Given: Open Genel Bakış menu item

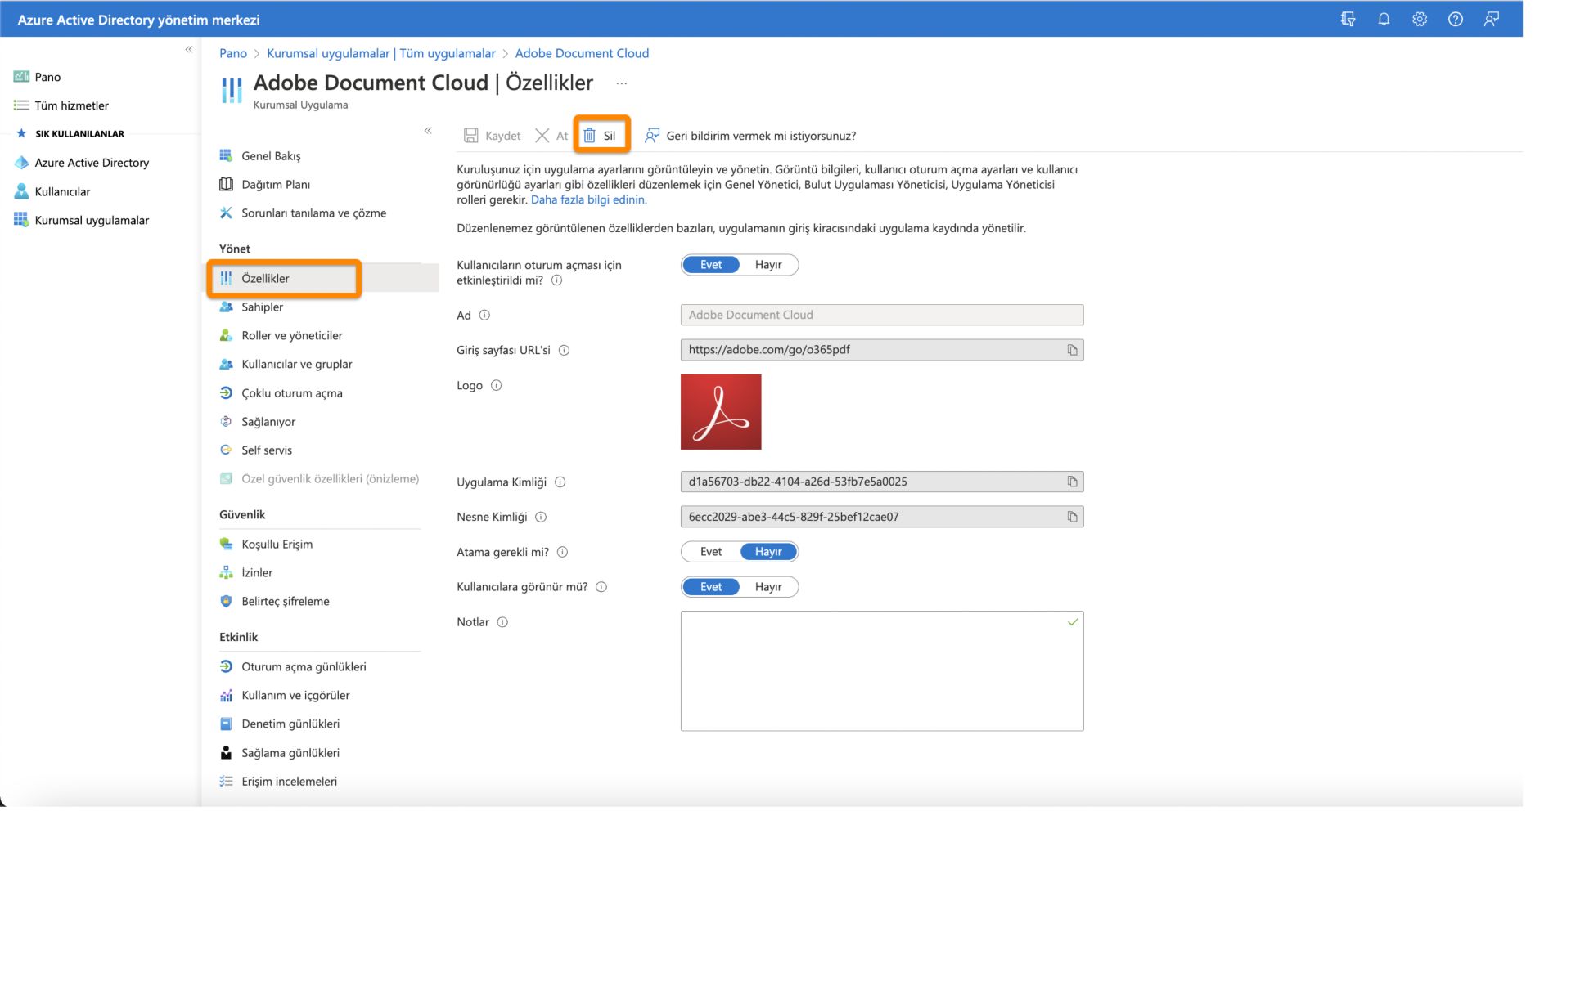Looking at the screenshot, I should pyautogui.click(x=271, y=156).
